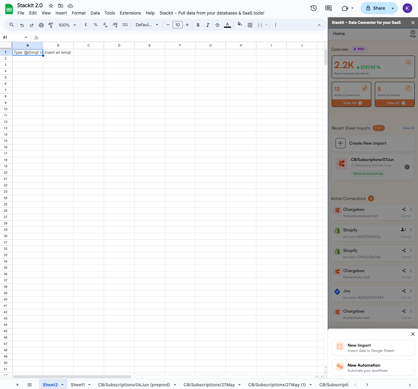Toggle strikethrough formatting
Viewport: 418px width, 389px height.
tap(217, 25)
